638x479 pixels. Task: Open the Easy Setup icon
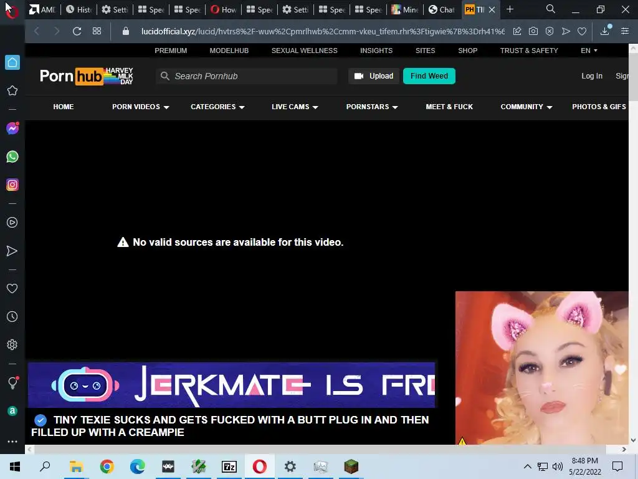pyautogui.click(x=625, y=31)
